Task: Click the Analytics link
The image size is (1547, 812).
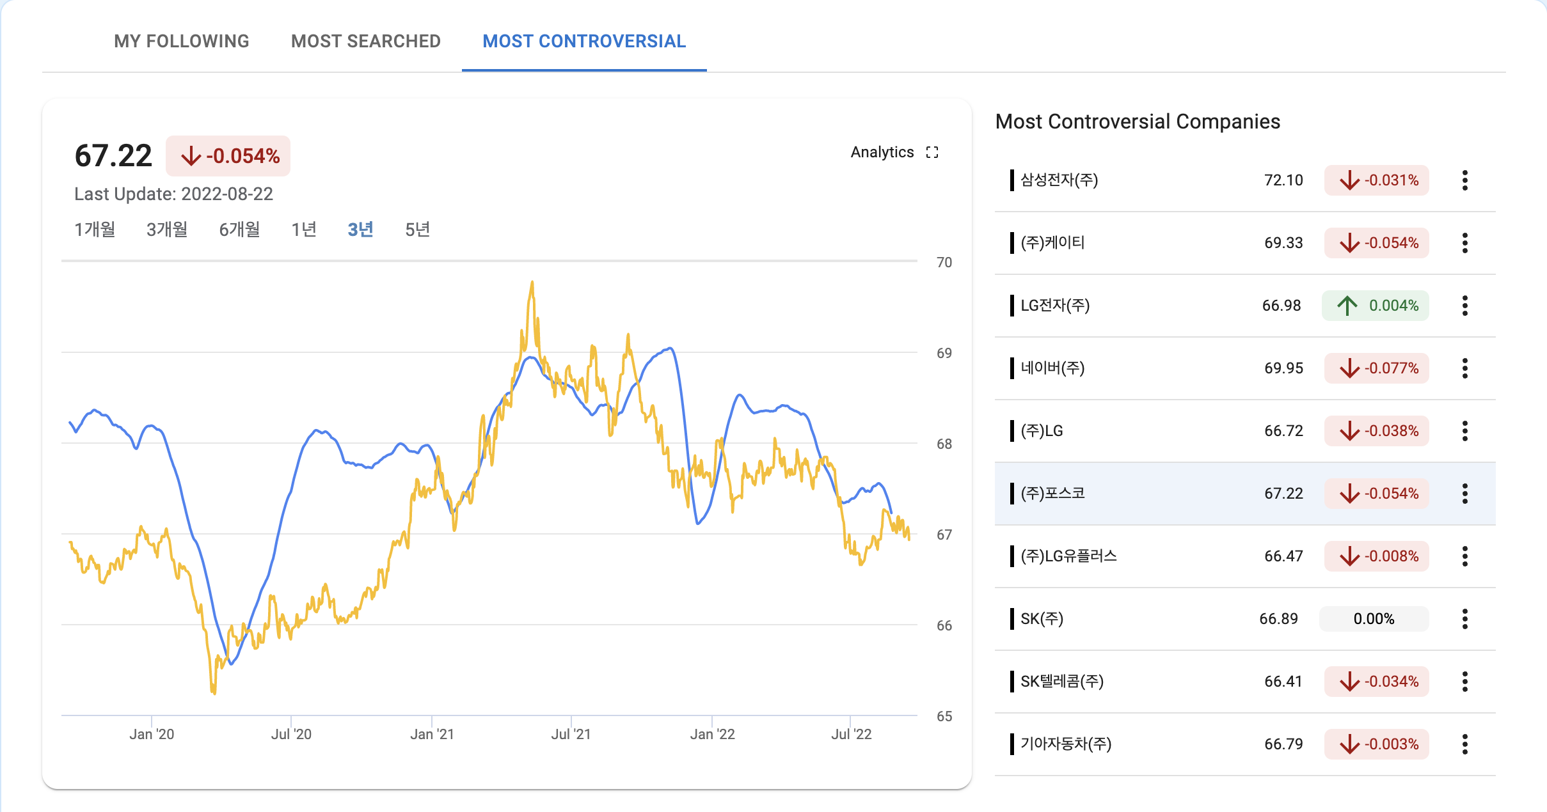Action: tap(882, 152)
